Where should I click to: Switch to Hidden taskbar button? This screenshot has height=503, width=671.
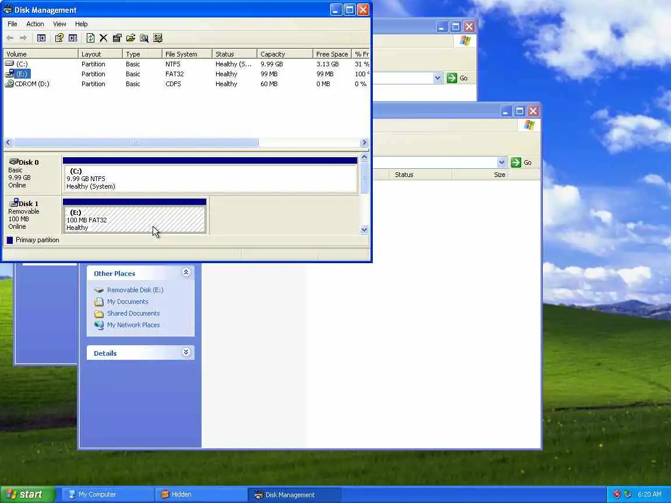coord(201,494)
